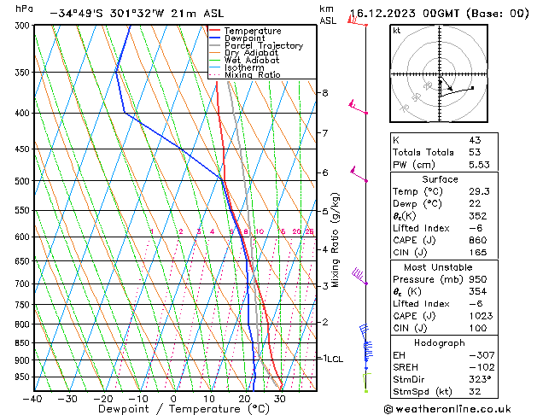This screenshot has width=537, height=415.
Task: Click the Most Unstable CAPE value '1023'
Action: pos(481,316)
